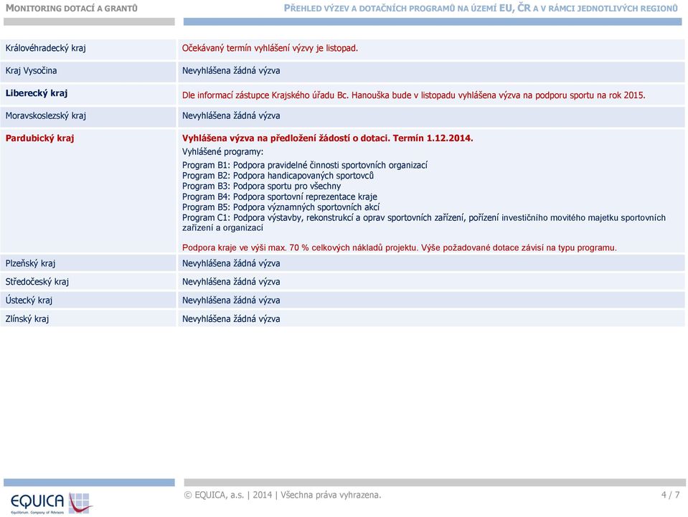Screen dimensions: 688x517
Task: Select 'Program B1: Podpora pravidelné činnosti sportovních organizací'
Action: pos(305,165)
